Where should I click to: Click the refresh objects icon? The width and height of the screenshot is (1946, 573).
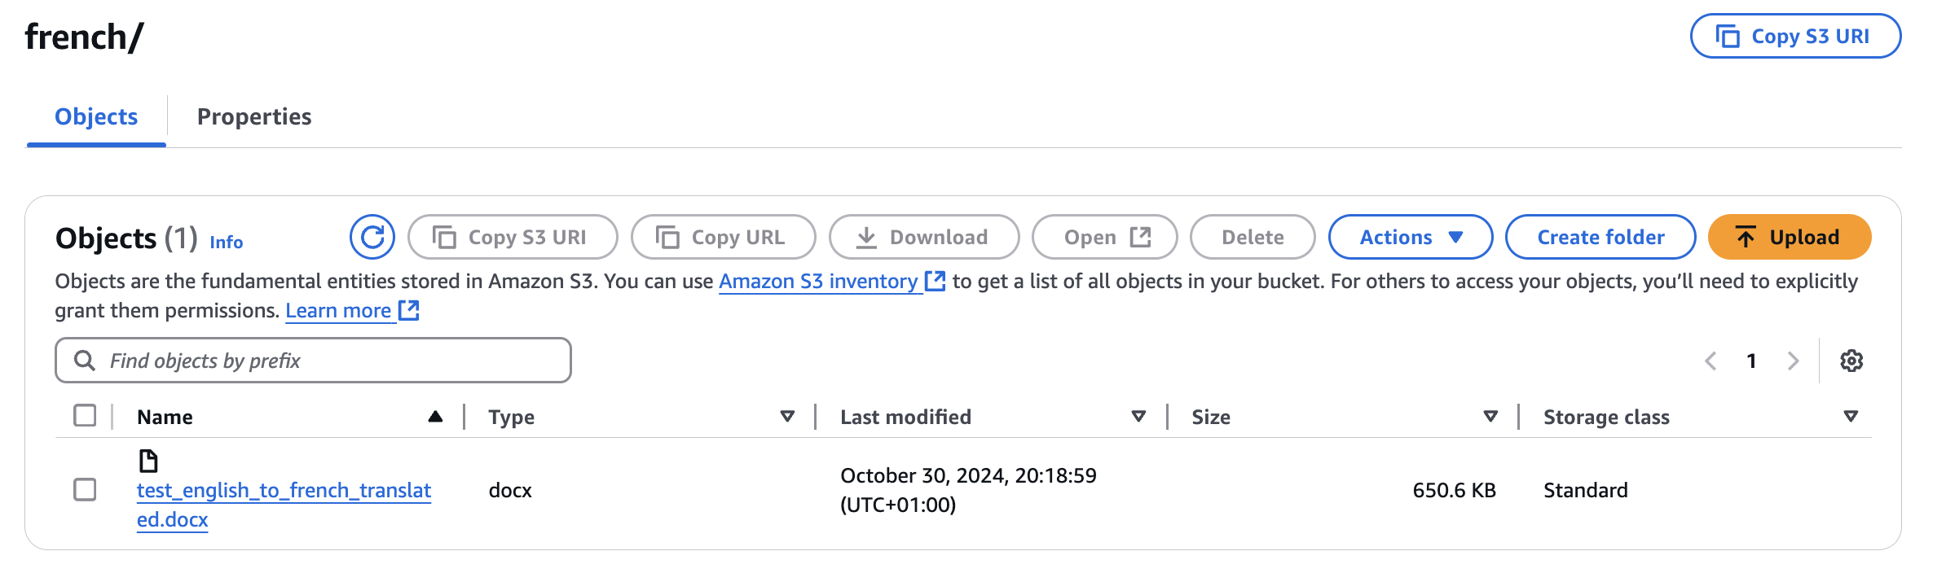point(372,237)
